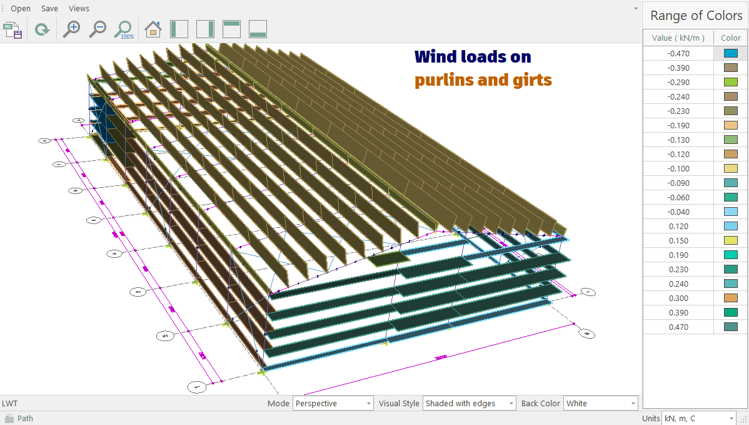Switch to the left side view
Viewport: 749px width, 425px height.
point(179,29)
